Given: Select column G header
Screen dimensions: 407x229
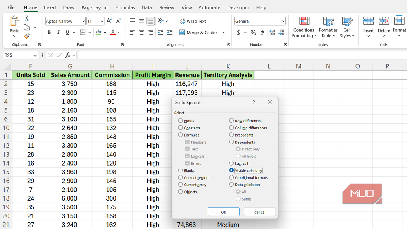Looking at the screenshot, I should pyautogui.click(x=70, y=66).
